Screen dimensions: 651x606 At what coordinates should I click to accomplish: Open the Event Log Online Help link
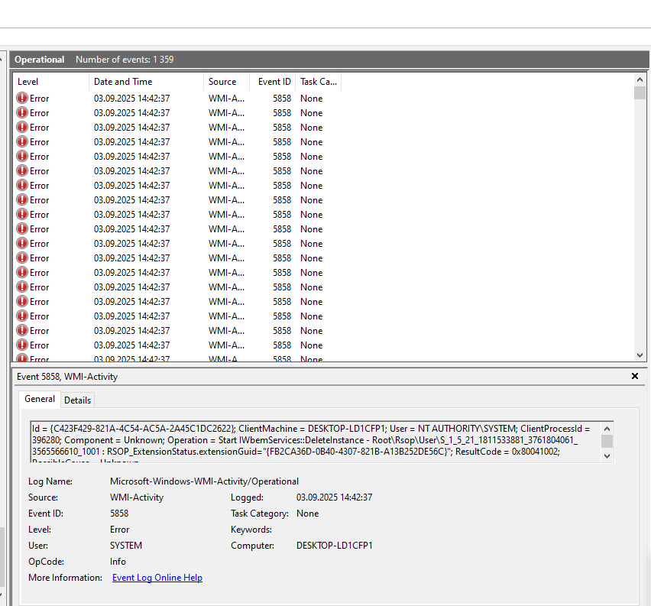[x=157, y=577]
